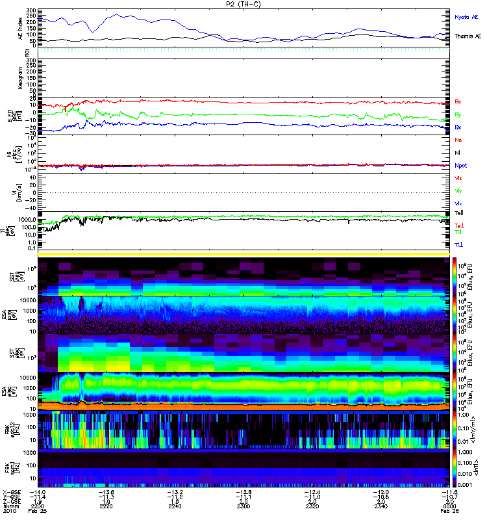Click the green Vly velocity legend label
Image resolution: width=487 pixels, height=520 pixels.
click(x=458, y=191)
